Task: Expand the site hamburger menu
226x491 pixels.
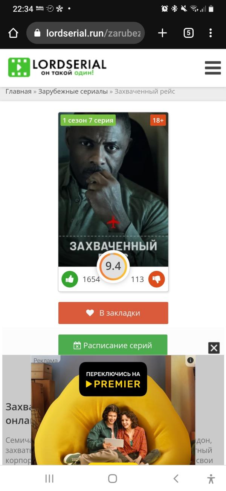Action: [x=213, y=68]
